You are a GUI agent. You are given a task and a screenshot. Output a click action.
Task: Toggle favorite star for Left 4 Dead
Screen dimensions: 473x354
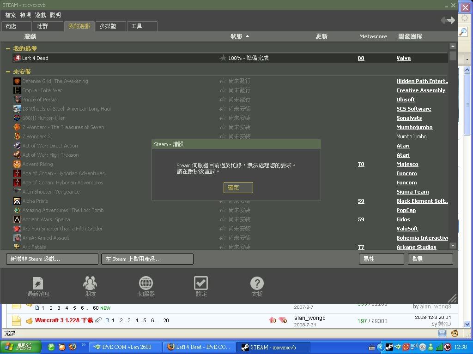(223, 58)
